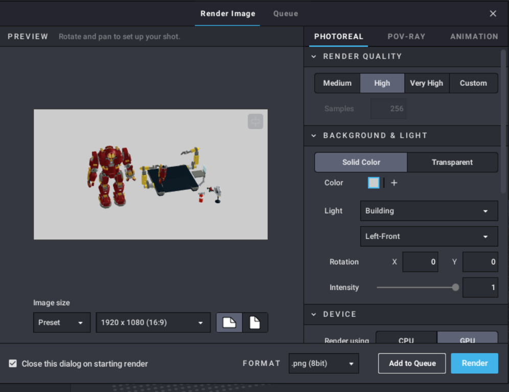This screenshot has height=392, width=509.
Task: Set render quality to Very High
Action: pos(427,83)
